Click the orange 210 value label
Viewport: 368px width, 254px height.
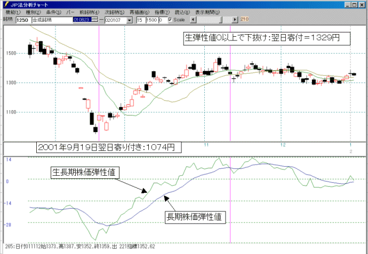(244, 19)
